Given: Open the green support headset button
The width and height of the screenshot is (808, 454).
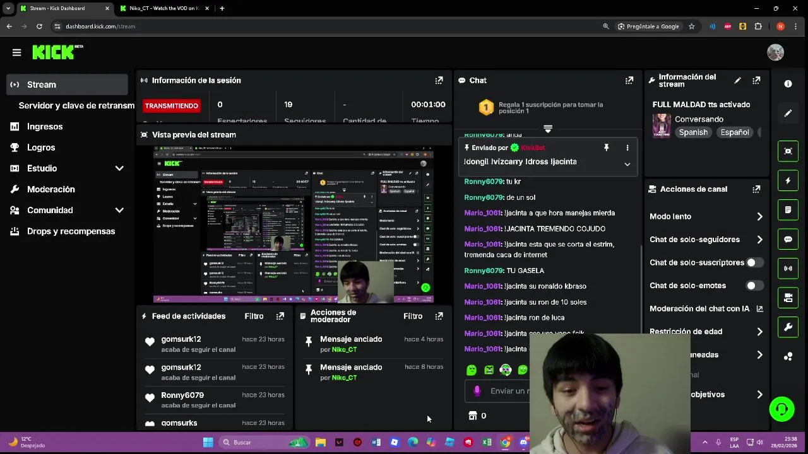Looking at the screenshot, I should [x=781, y=409].
